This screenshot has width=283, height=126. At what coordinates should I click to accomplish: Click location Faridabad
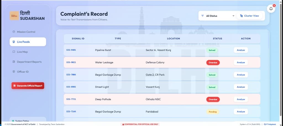[152, 112]
